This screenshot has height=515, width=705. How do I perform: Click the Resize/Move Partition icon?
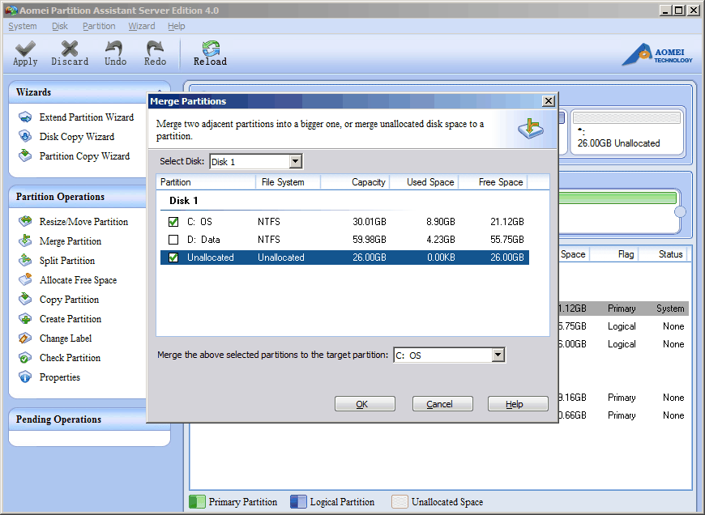click(25, 221)
